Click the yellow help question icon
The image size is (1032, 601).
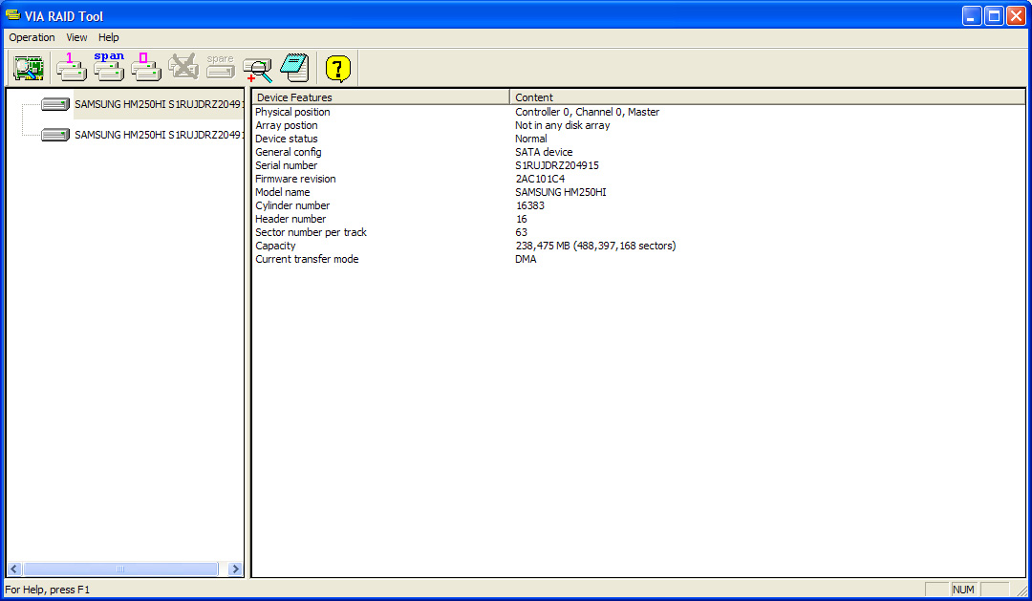point(337,68)
